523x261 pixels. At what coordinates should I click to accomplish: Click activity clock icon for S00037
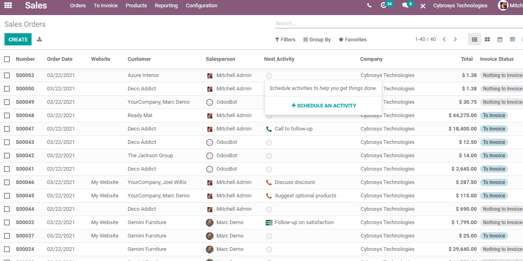tap(269, 236)
